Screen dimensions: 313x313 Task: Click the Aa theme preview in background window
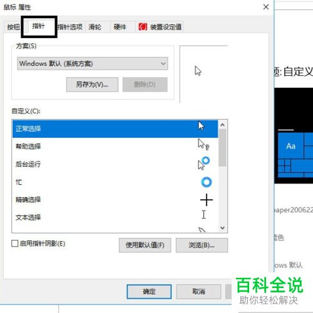pos(290,146)
